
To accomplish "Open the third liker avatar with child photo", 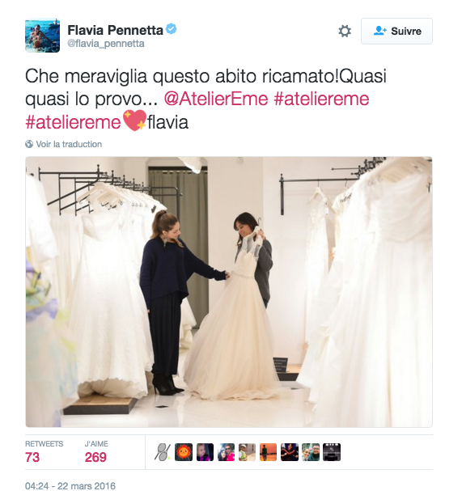I will coord(205,452).
